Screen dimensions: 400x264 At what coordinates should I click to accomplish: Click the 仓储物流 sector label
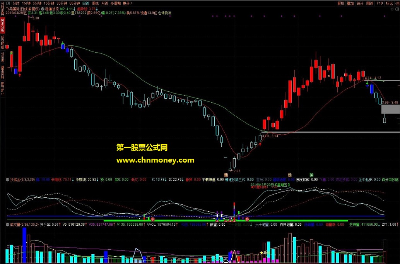coord(165,13)
